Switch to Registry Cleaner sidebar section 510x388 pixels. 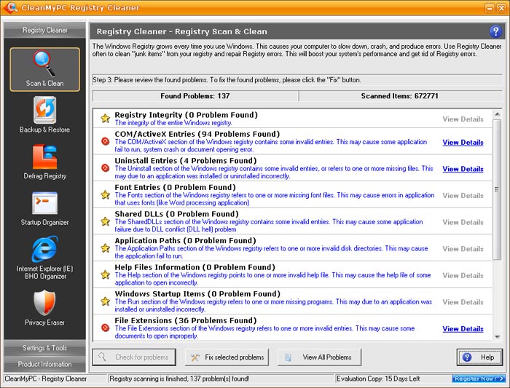pyautogui.click(x=45, y=30)
